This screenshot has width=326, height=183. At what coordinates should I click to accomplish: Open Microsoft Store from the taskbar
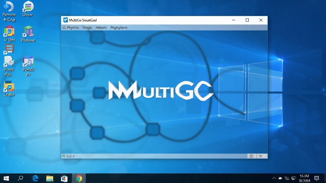click(x=64, y=179)
